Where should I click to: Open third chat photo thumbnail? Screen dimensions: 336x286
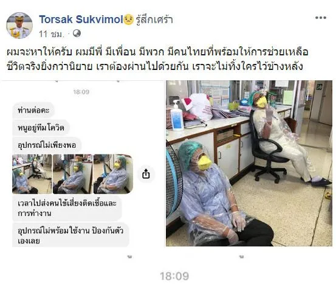click(x=113, y=174)
